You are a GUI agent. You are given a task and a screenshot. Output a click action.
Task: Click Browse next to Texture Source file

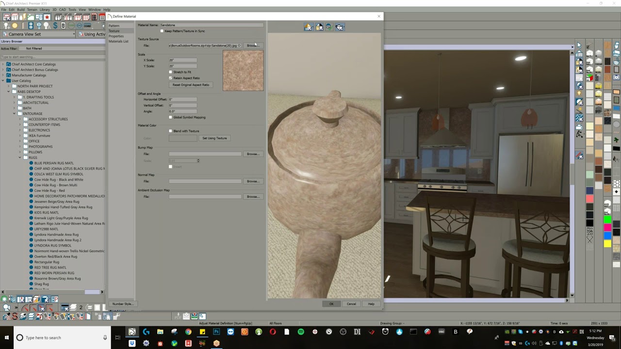point(253,46)
